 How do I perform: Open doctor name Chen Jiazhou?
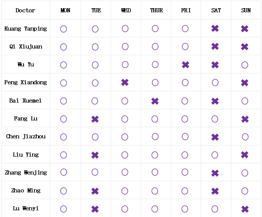point(26,136)
